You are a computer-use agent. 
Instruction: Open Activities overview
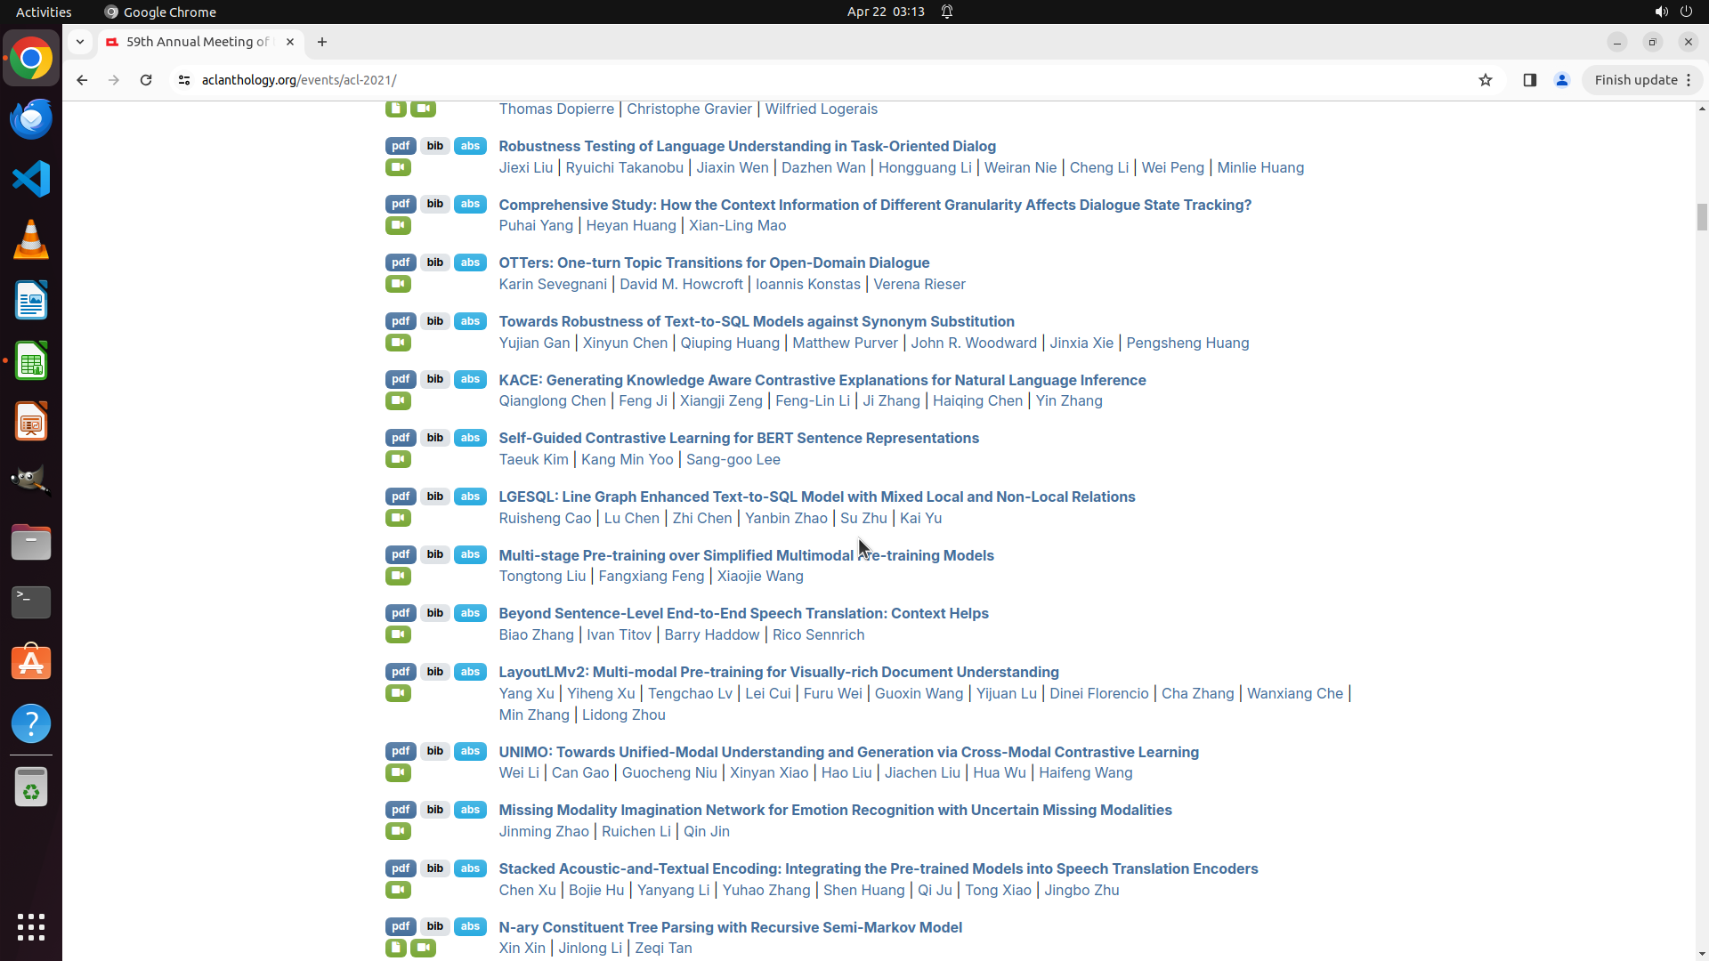click(44, 12)
